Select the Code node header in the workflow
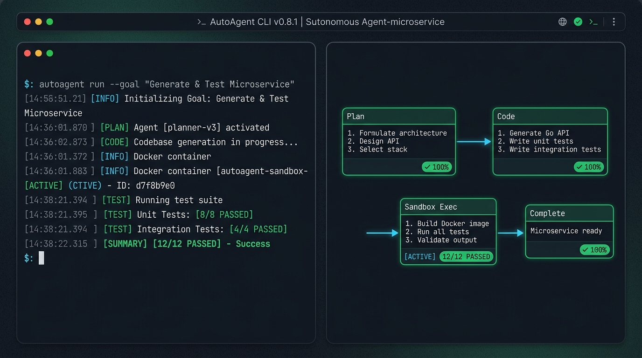 550,117
